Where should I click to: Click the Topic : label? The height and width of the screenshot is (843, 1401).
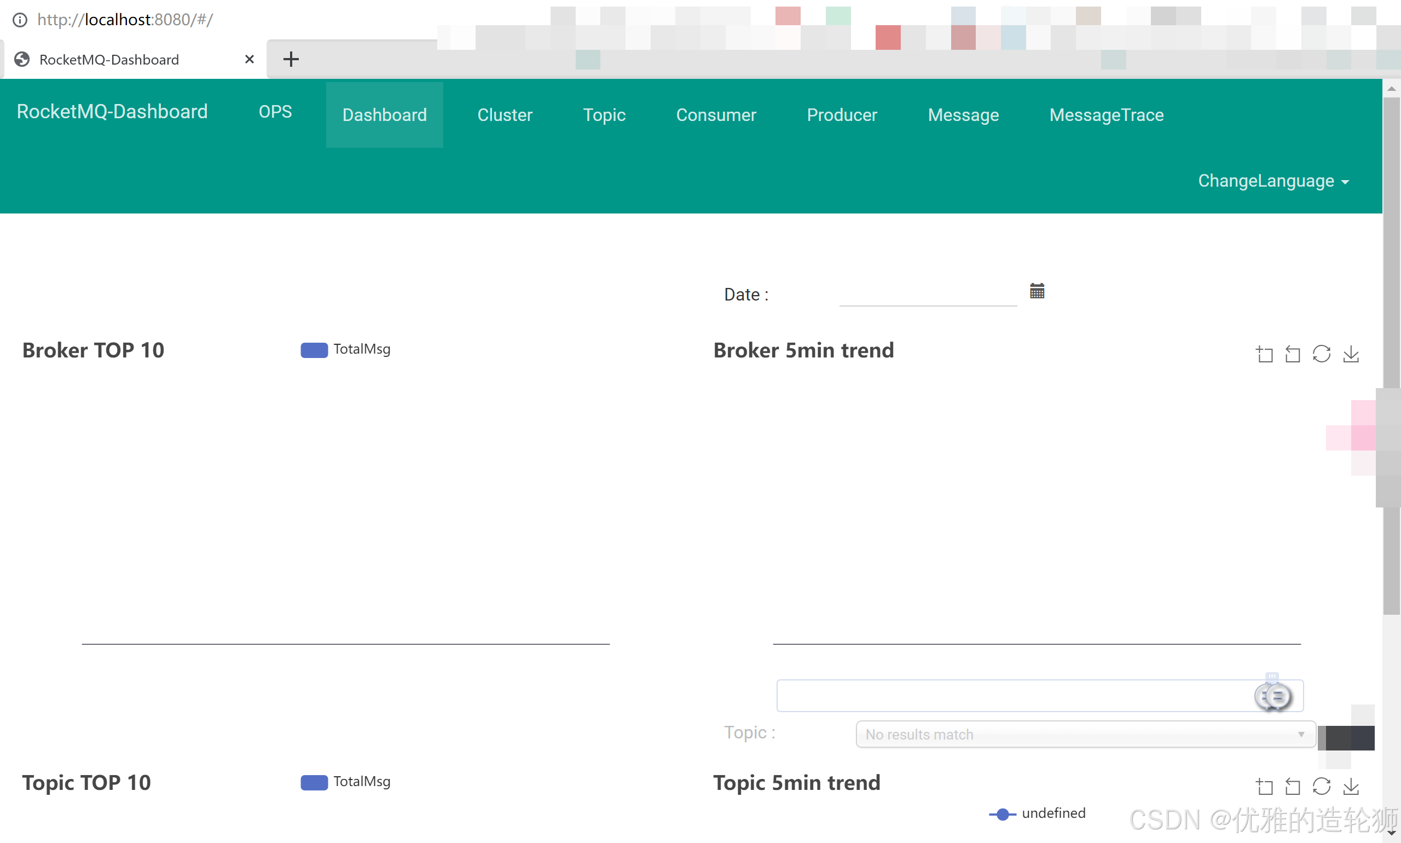coord(750,733)
